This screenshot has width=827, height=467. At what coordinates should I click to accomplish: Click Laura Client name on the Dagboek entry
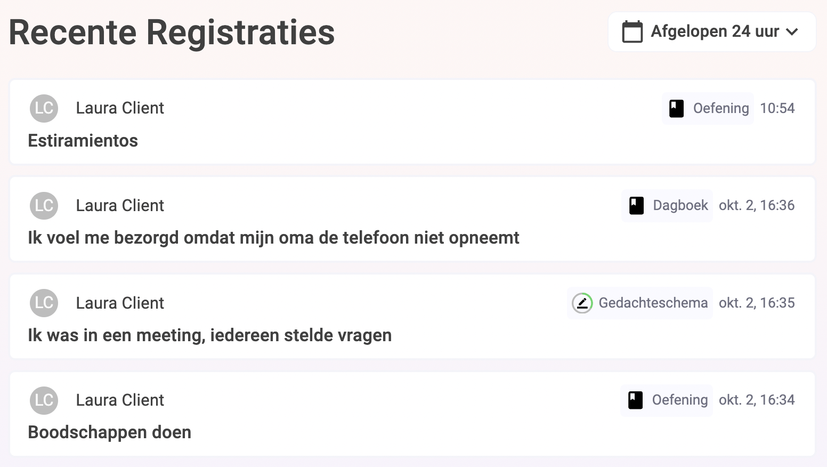click(120, 206)
